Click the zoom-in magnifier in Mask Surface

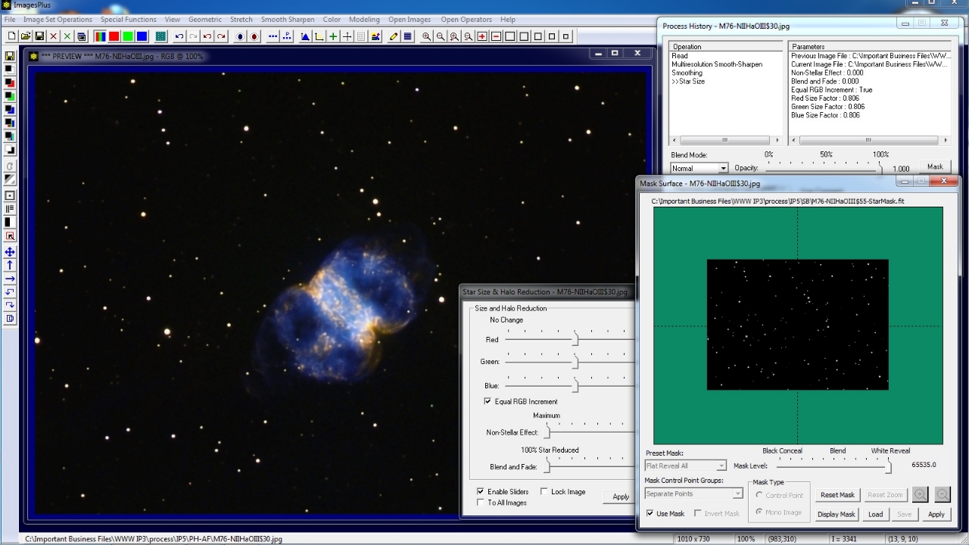[x=921, y=494]
